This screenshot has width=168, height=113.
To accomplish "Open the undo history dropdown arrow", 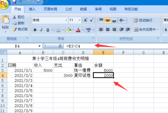I will click(x=25, y=2).
